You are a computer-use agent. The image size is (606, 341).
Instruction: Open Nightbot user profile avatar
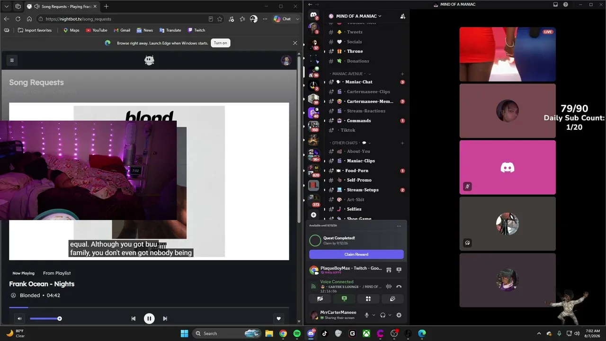[285, 60]
